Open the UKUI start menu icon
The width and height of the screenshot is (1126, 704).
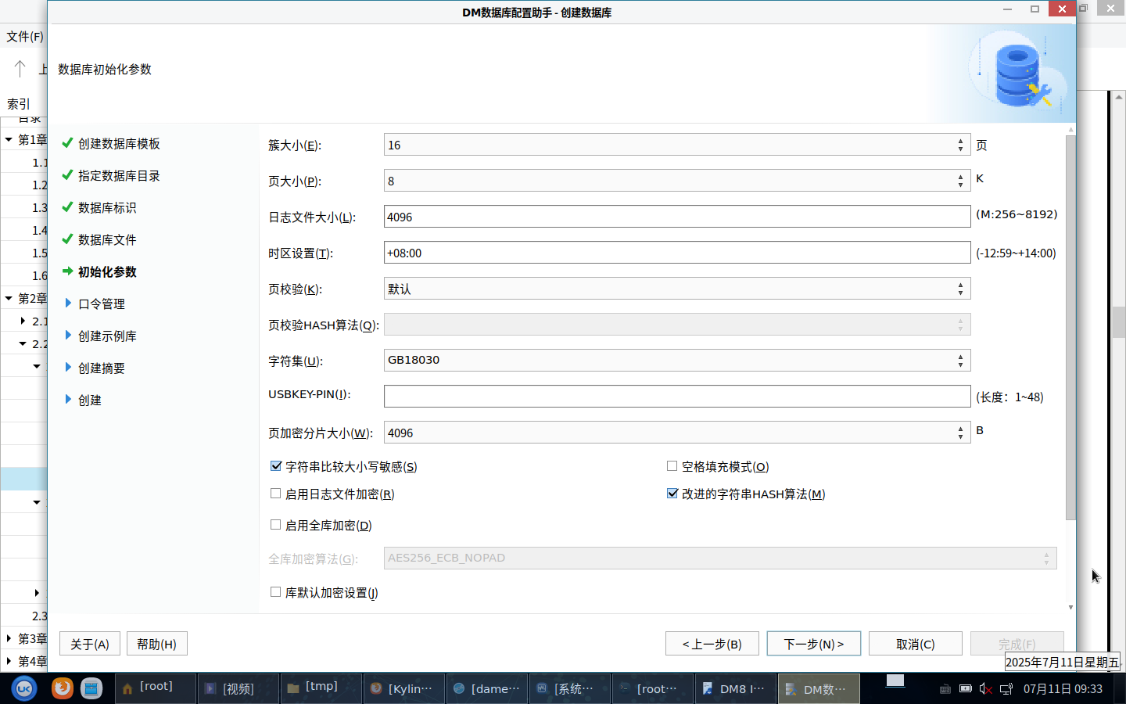point(24,688)
